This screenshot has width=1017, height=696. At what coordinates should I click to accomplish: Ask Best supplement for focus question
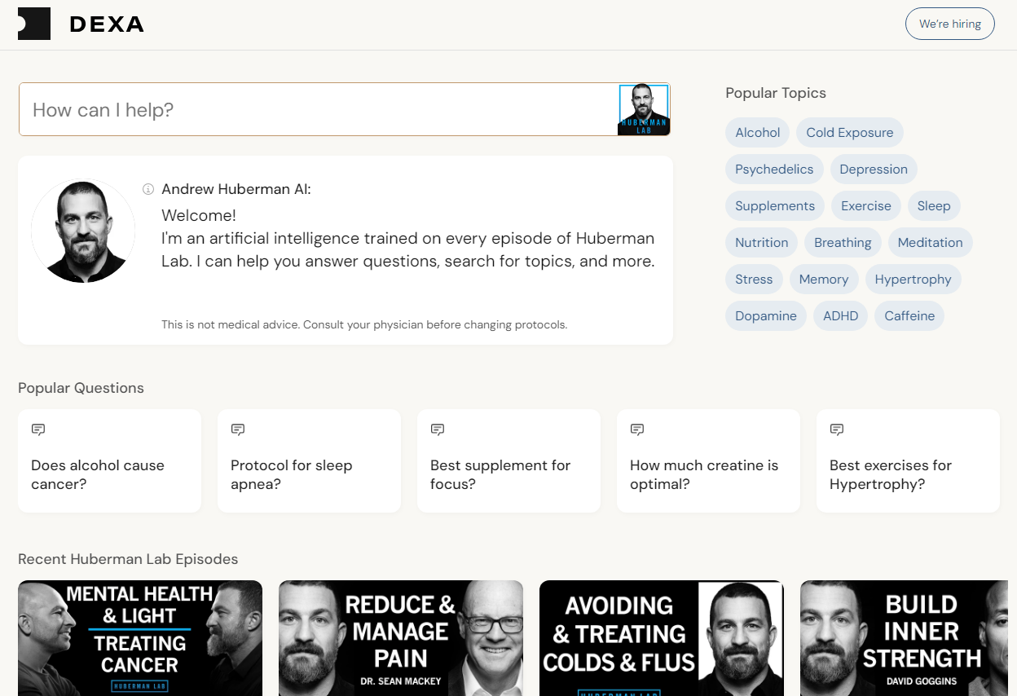click(508, 461)
